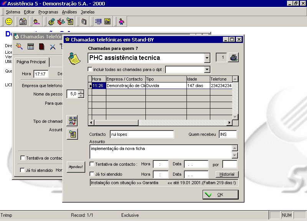This screenshot has height=221, width=307.
Task: Click the OK button
Action: click(220, 195)
